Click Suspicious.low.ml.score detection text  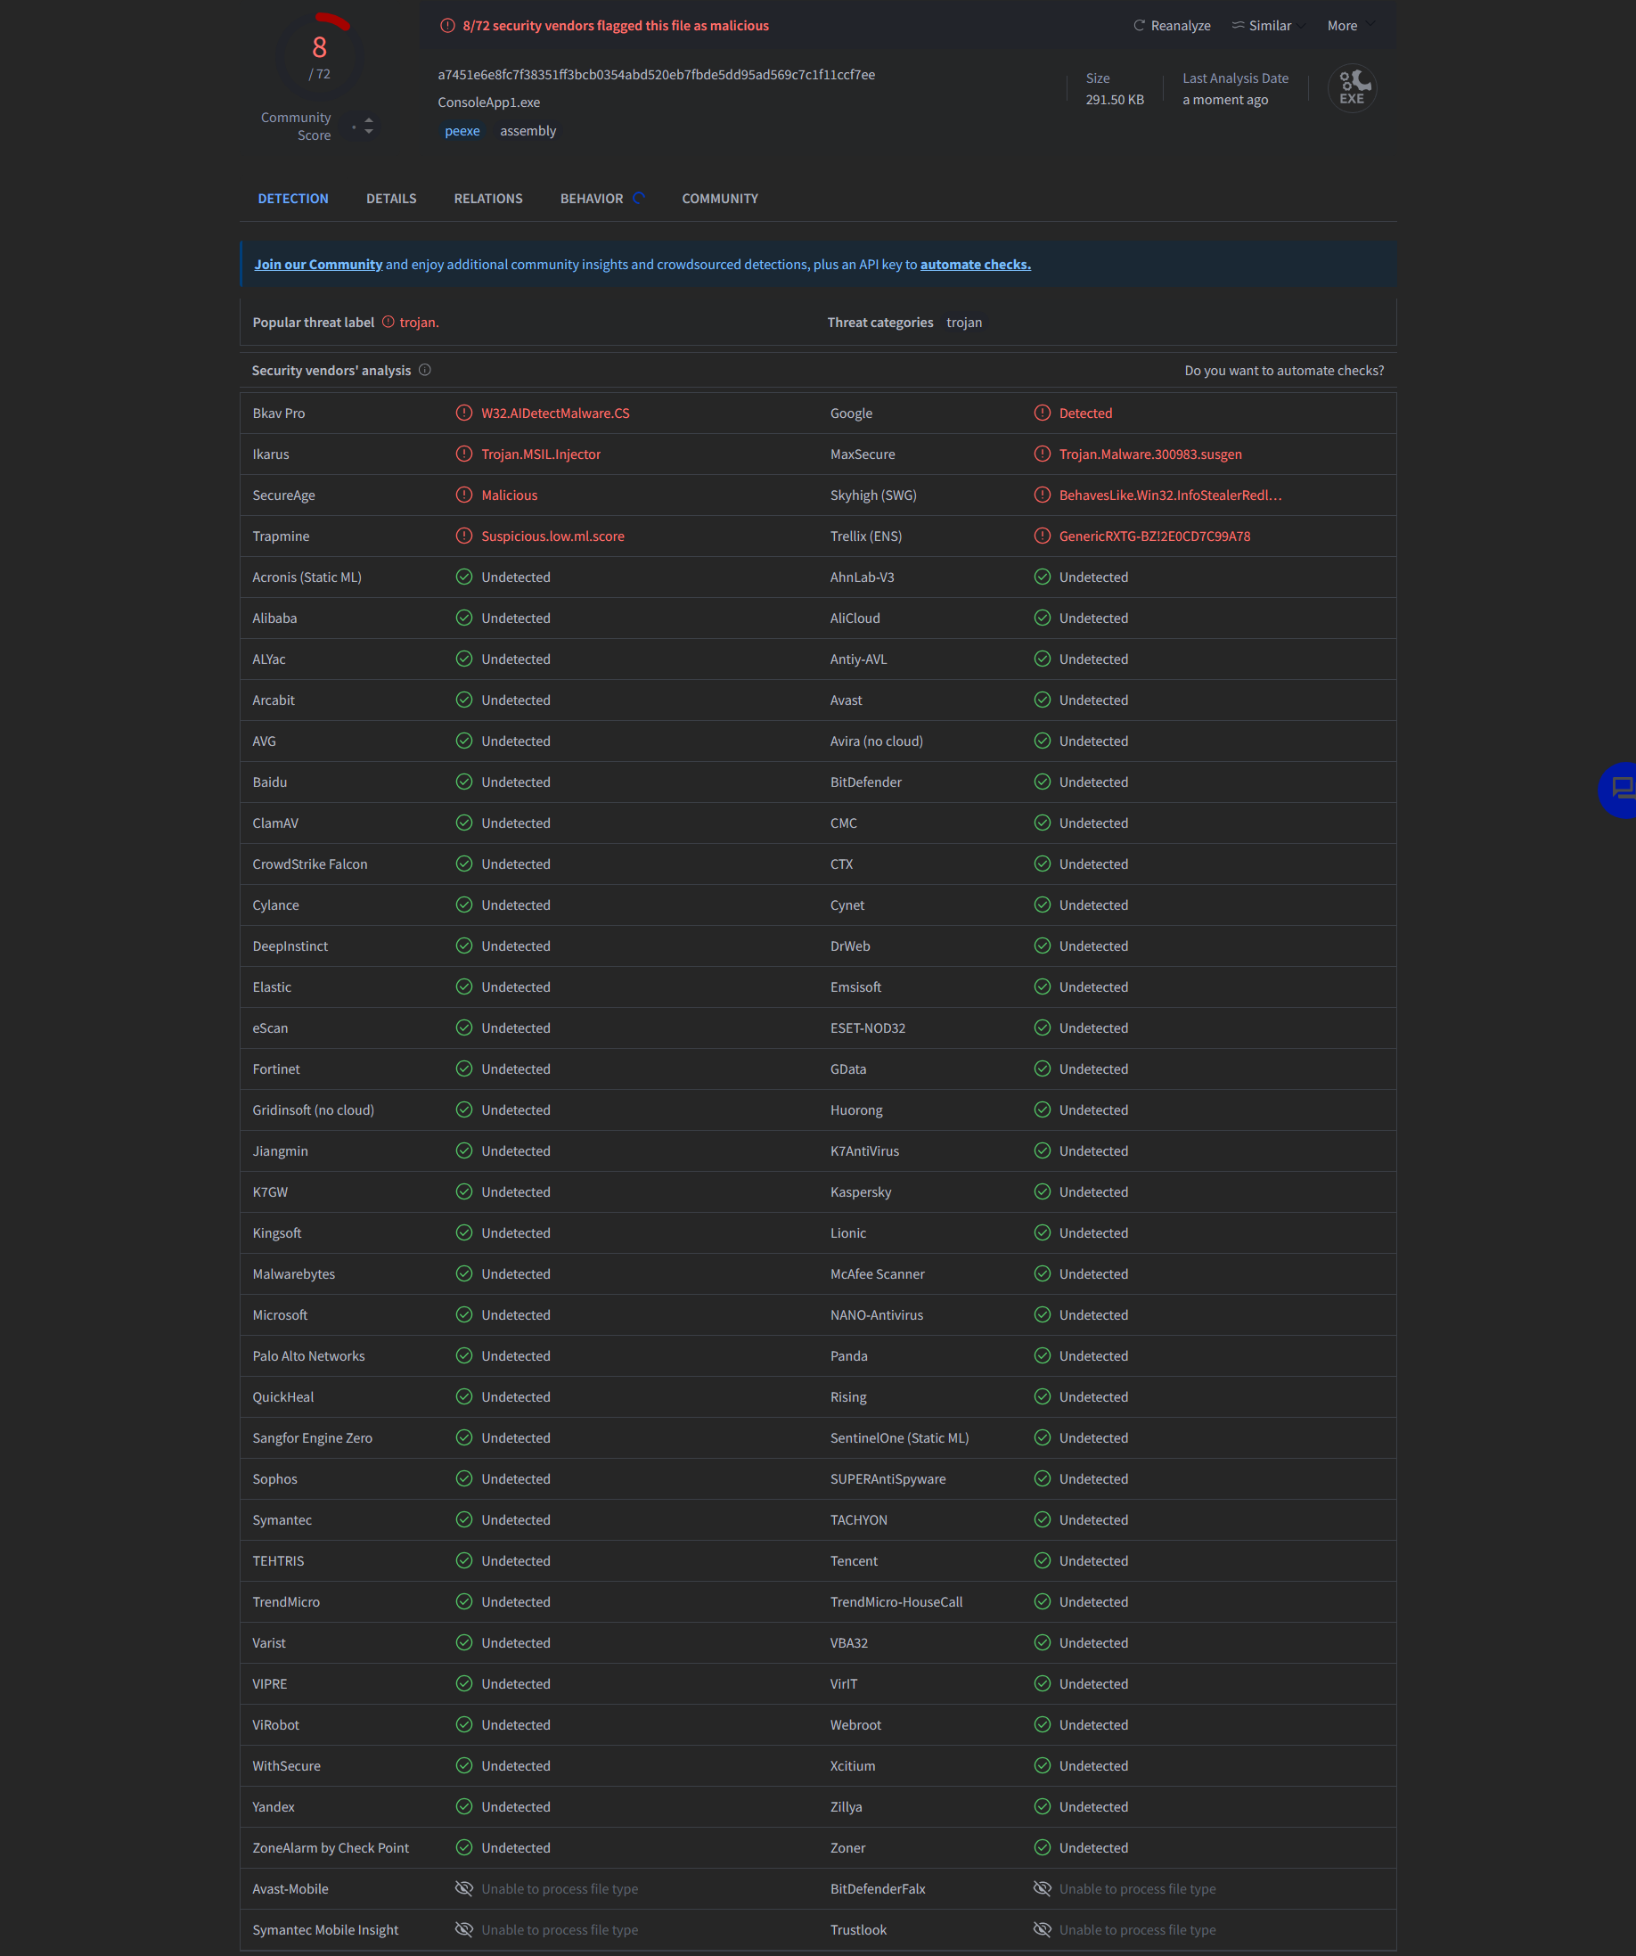point(553,536)
